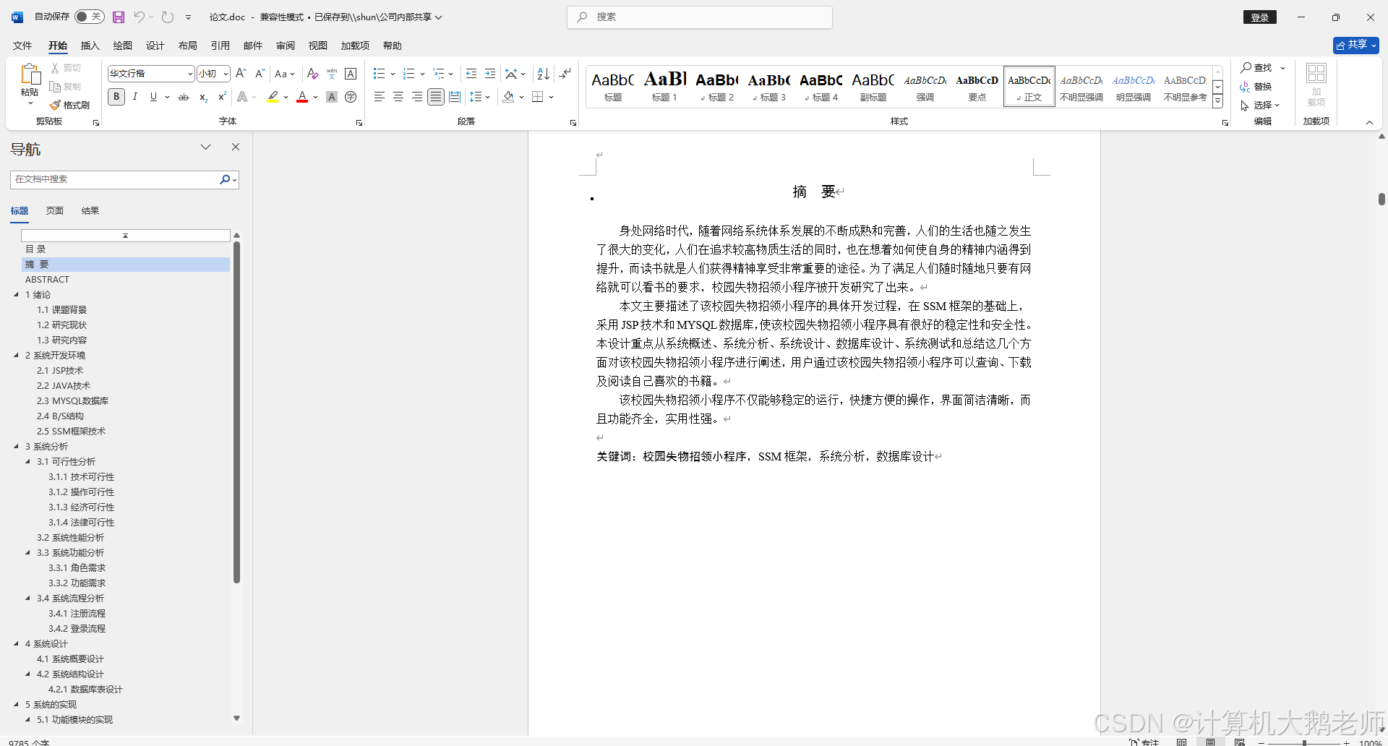Toggle italic formatting
1388x746 pixels.
coord(134,96)
